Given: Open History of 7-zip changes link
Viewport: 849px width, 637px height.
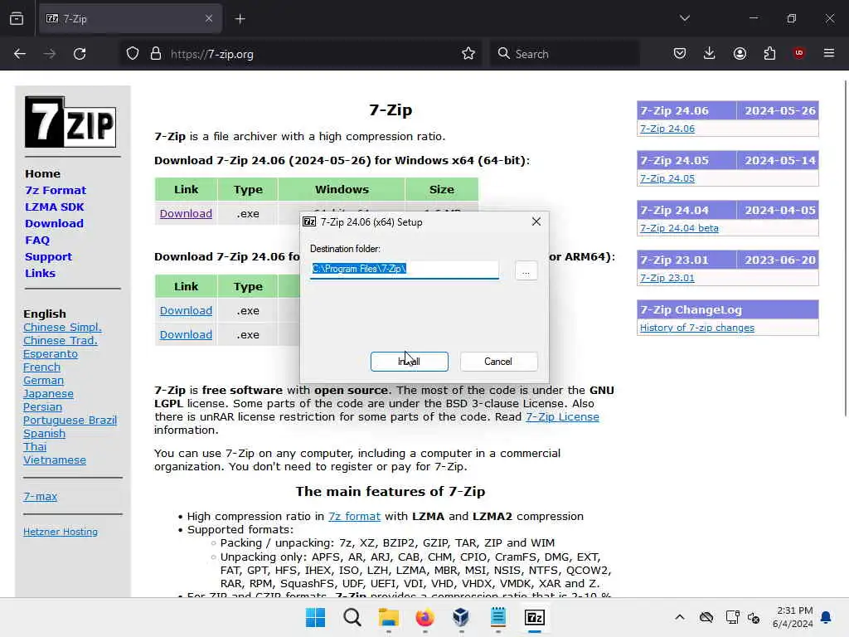Looking at the screenshot, I should point(696,328).
